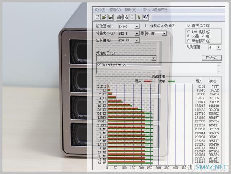
Task: Click the read value 204908
Action: coord(214,110)
